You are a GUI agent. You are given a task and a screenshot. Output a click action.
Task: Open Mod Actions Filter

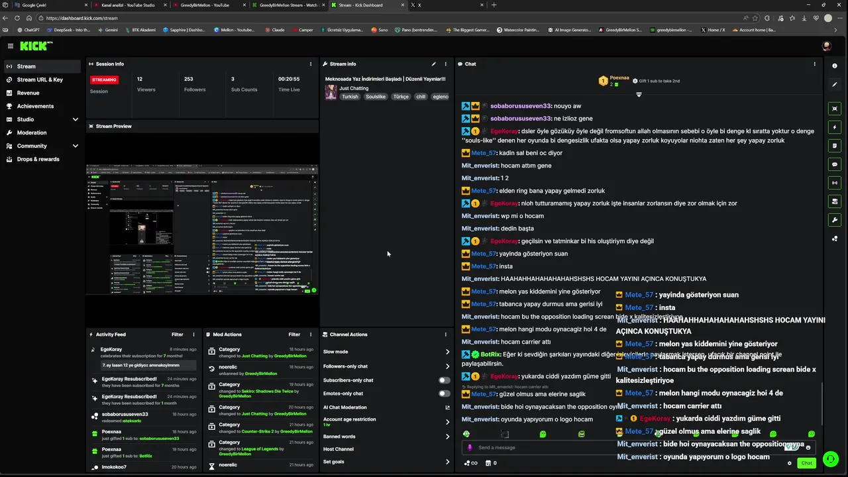pos(294,335)
